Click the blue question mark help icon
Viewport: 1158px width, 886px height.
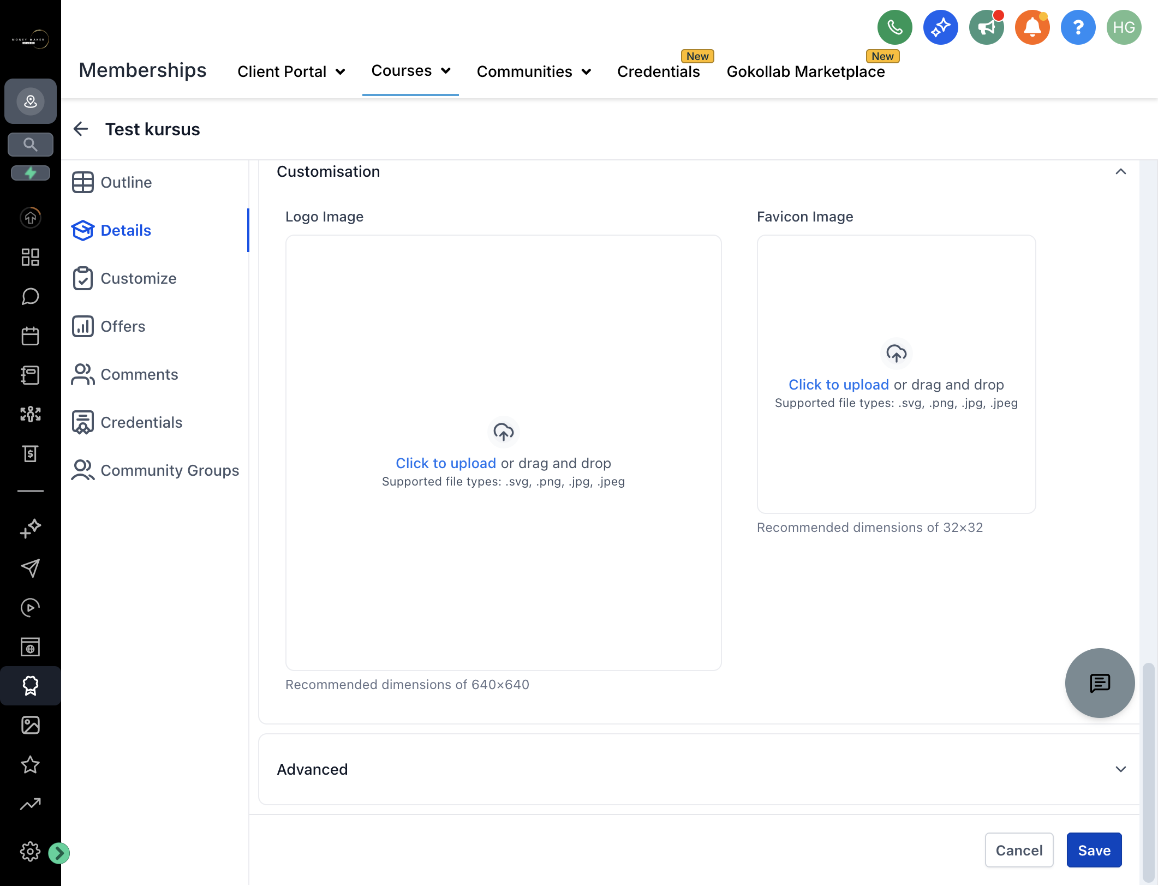click(1078, 27)
